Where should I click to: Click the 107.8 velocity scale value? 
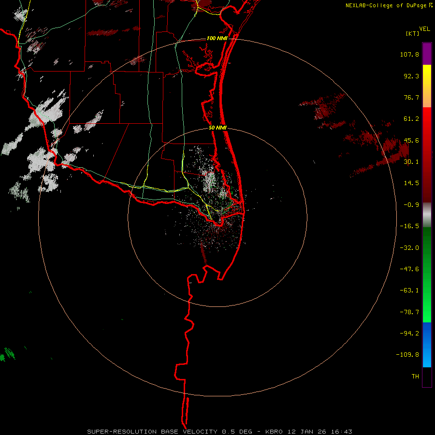pos(409,54)
